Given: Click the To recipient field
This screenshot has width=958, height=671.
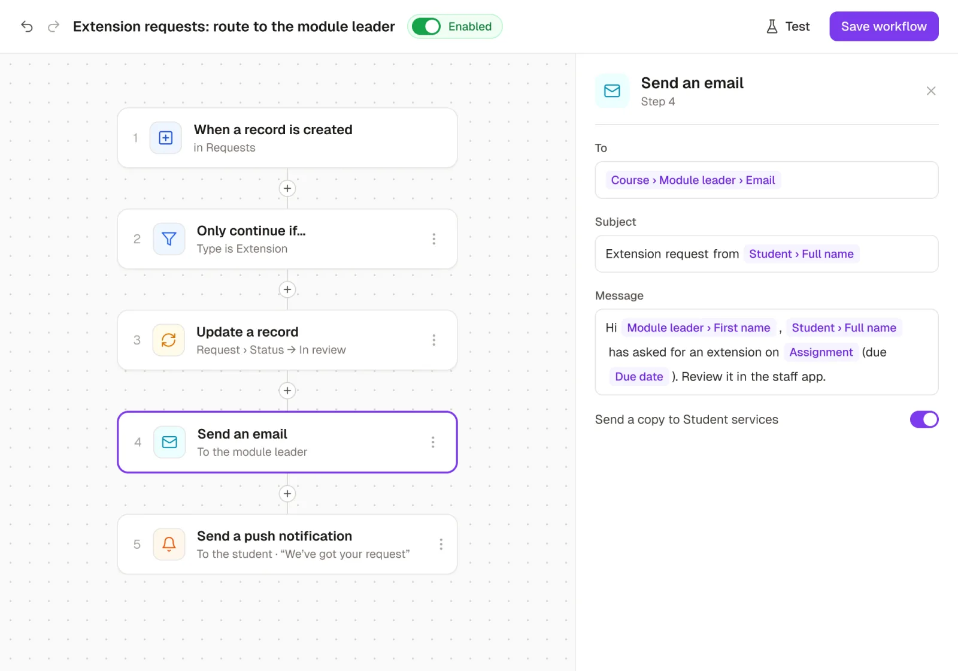Looking at the screenshot, I should pos(766,180).
